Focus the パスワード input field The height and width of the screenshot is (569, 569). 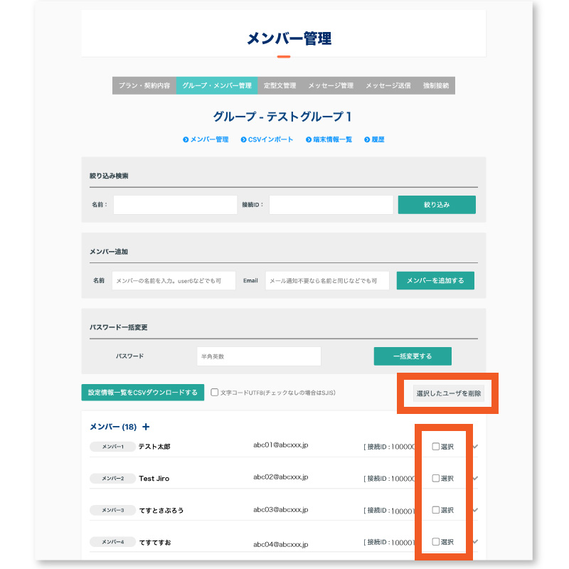click(259, 356)
